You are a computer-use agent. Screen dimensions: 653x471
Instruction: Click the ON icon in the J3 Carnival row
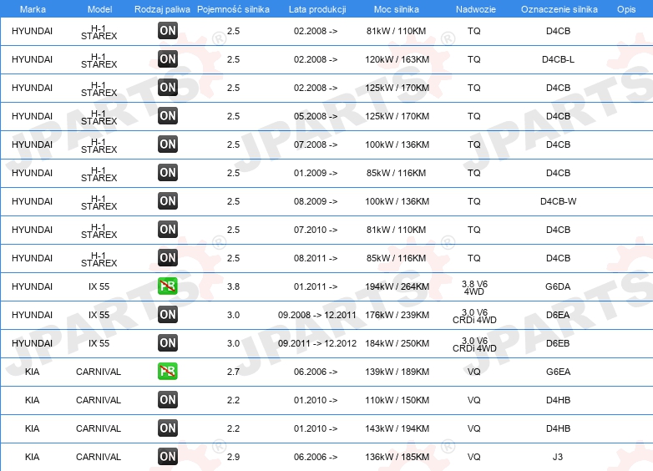[168, 456]
